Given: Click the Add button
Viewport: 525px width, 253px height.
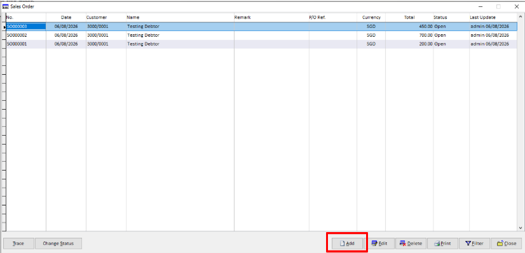Looking at the screenshot, I should coord(347,243).
